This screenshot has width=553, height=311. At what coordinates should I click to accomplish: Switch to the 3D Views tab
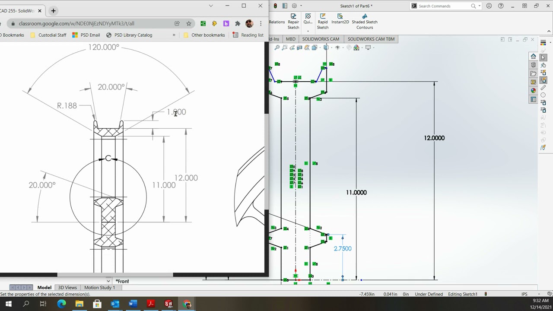[x=67, y=288]
